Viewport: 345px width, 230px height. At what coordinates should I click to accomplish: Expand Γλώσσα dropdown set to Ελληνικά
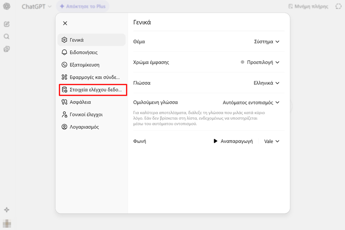pyautogui.click(x=267, y=83)
